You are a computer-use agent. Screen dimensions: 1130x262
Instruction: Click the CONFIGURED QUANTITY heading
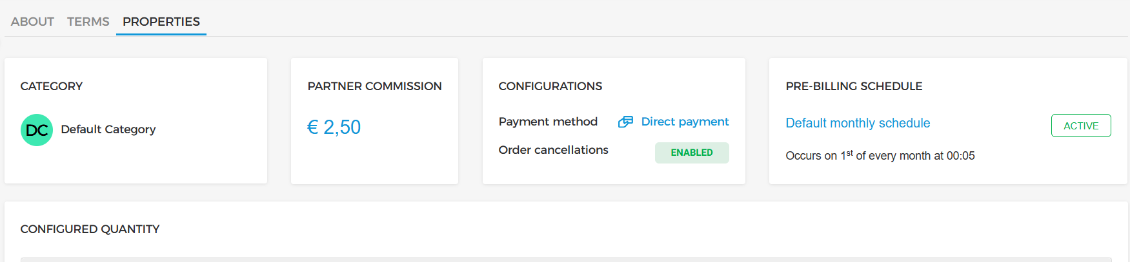90,229
